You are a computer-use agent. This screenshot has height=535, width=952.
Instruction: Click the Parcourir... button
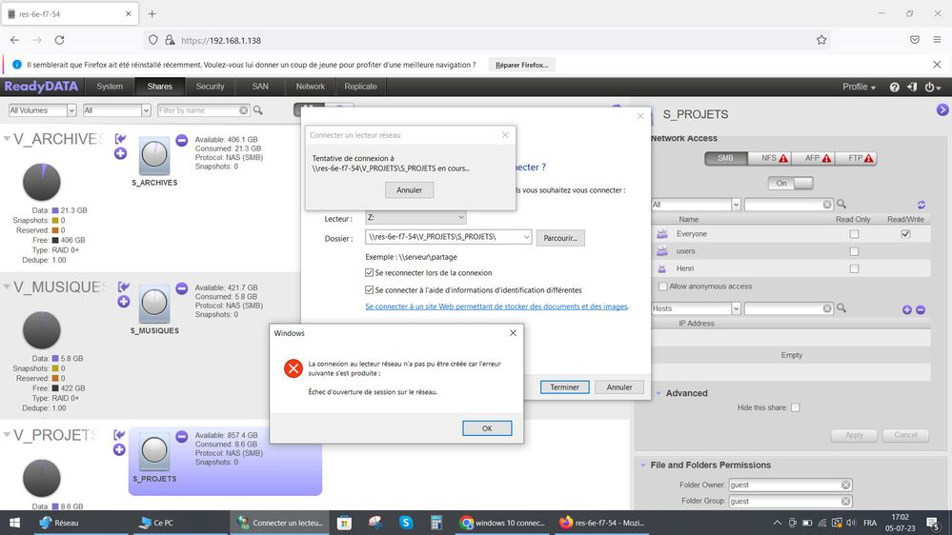(x=560, y=238)
